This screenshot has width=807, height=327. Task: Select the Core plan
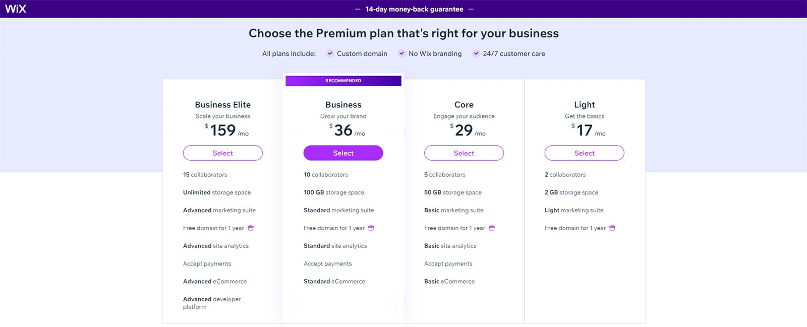point(464,153)
